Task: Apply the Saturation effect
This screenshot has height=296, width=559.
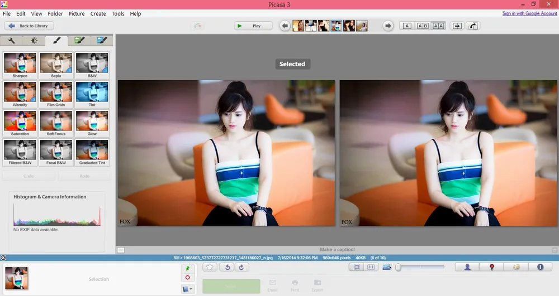Action: coord(20,123)
